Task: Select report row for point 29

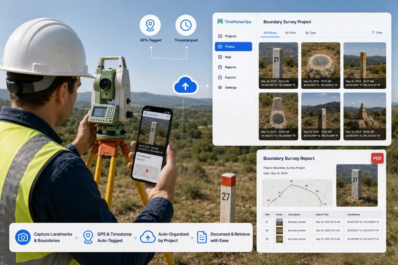Action: (322, 239)
